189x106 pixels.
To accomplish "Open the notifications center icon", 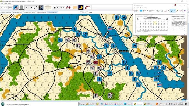I will [186, 104].
